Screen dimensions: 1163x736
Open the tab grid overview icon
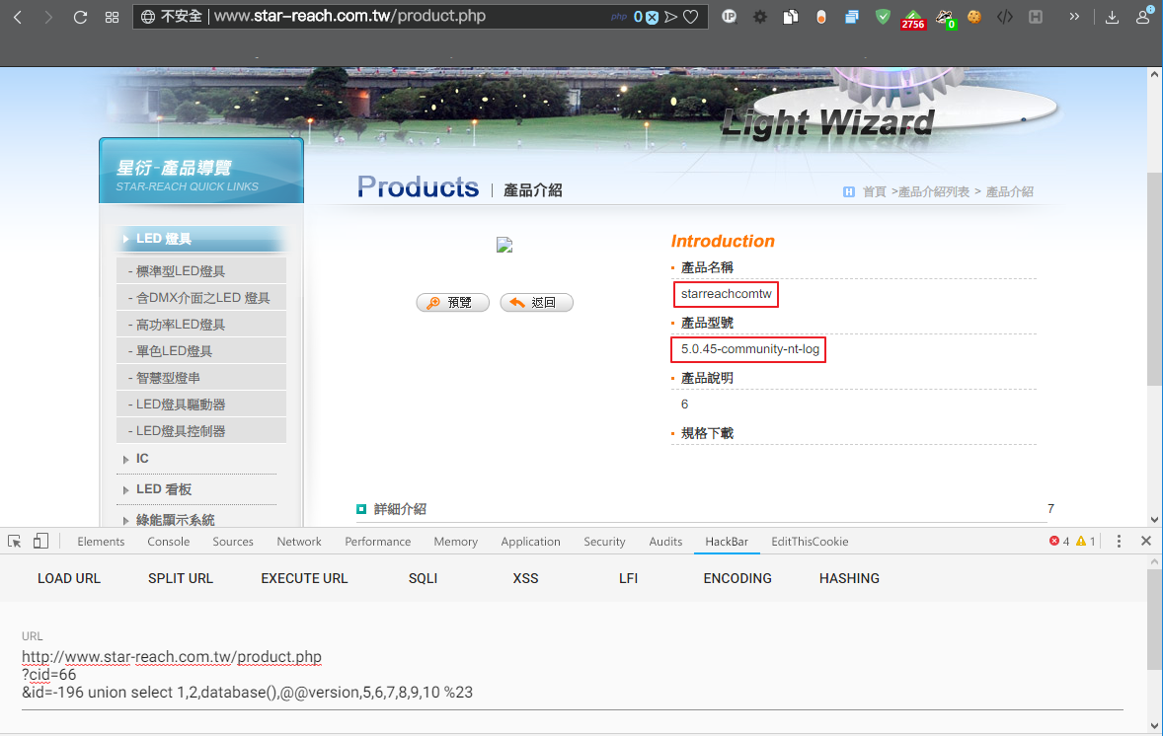point(112,17)
